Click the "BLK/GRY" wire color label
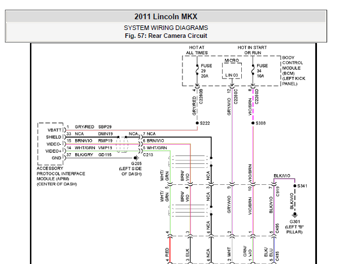Viewport: 339px width, 264px height. coord(84,155)
